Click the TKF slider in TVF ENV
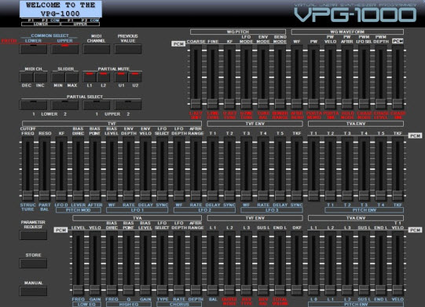This screenshot has height=307, width=425. click(x=296, y=168)
